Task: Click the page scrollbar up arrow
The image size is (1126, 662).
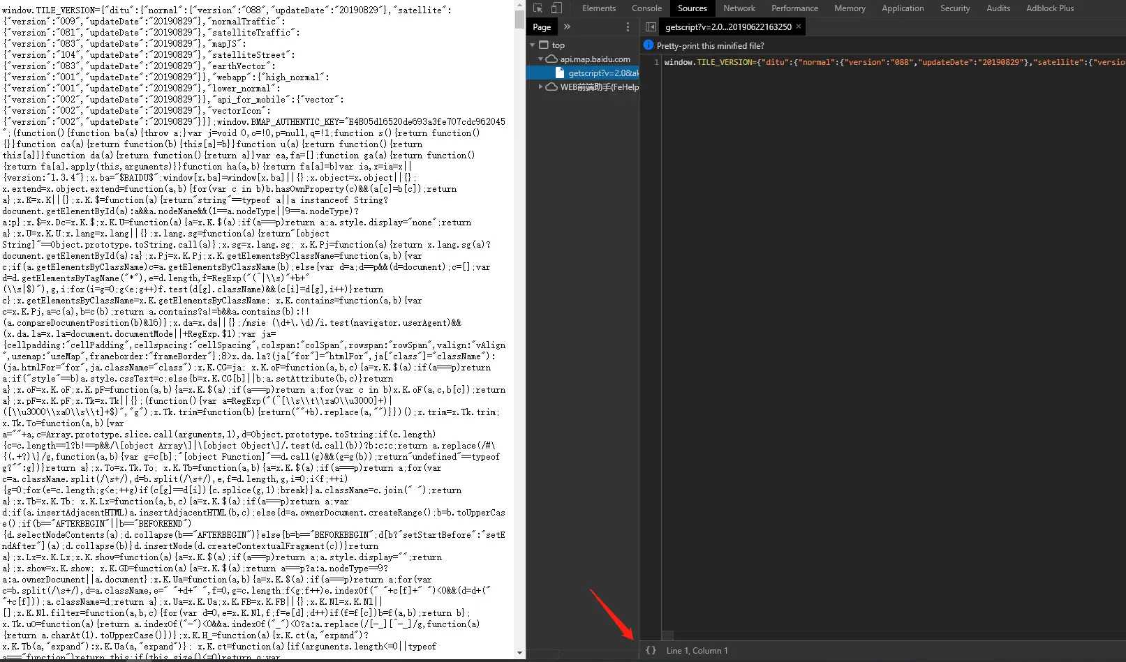Action: [x=520, y=4]
